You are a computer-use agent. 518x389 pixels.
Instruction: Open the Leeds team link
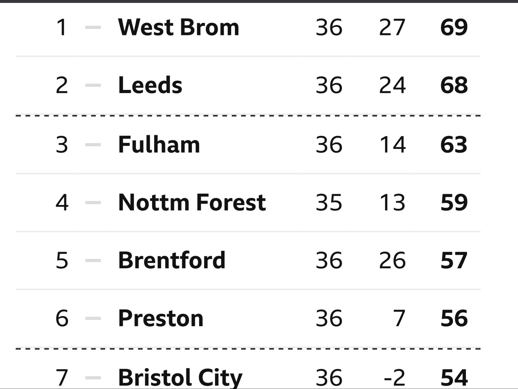(150, 85)
